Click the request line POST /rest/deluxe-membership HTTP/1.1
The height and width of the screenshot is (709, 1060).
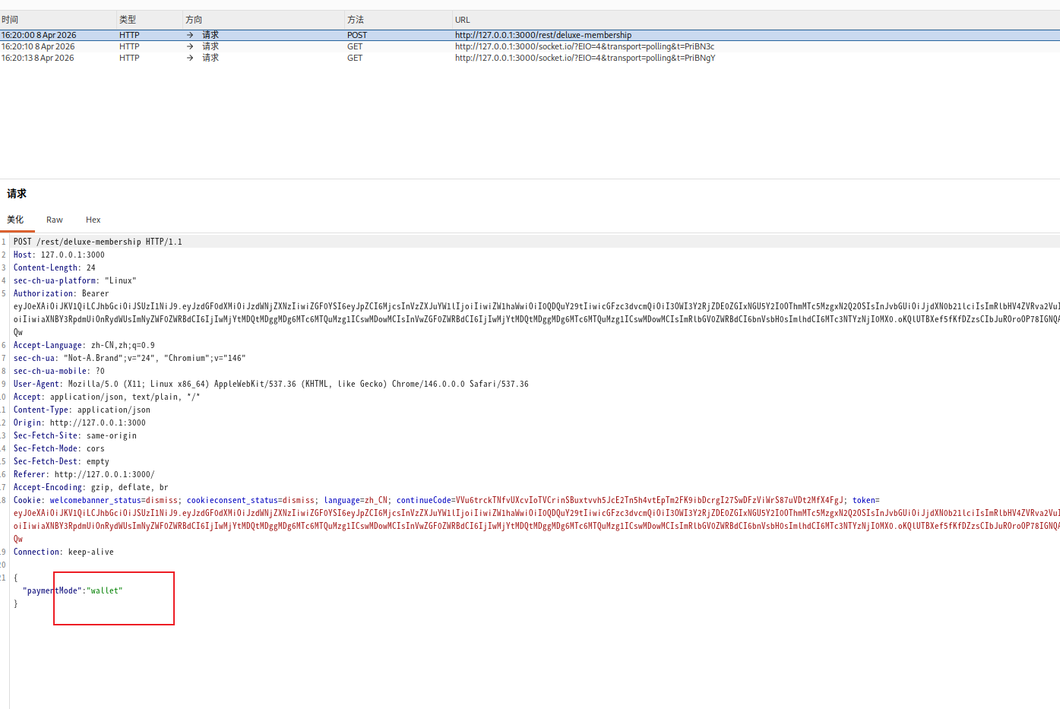click(x=98, y=242)
